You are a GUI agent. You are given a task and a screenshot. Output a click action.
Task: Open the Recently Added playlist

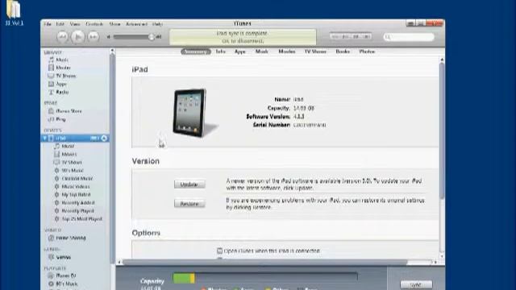point(78,203)
